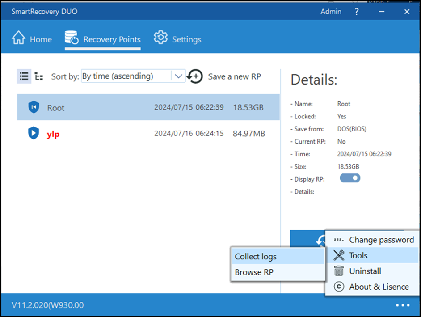This screenshot has width=421, height=317.
Task: Switch to list view of recovery points
Action: [24, 76]
